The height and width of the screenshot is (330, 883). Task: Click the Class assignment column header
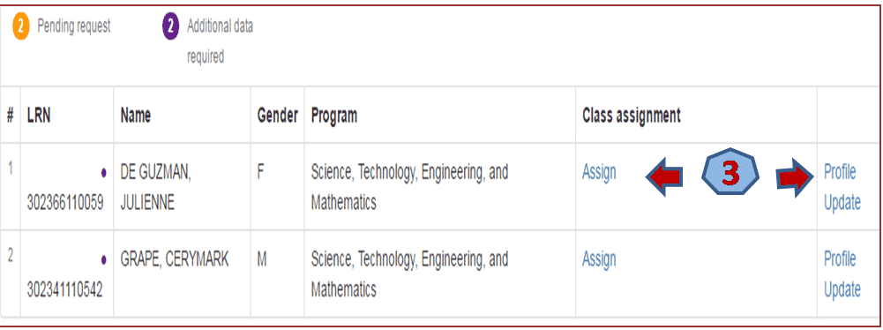click(632, 116)
